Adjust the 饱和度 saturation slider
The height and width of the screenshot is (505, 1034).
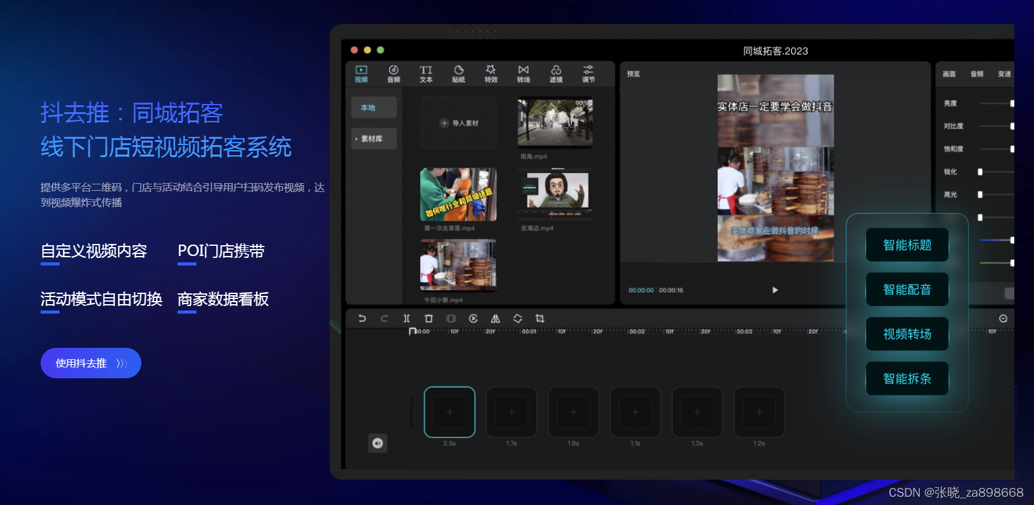click(997, 149)
